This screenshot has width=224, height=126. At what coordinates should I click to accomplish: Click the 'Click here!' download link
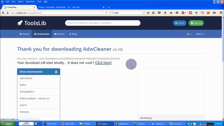[103, 63]
